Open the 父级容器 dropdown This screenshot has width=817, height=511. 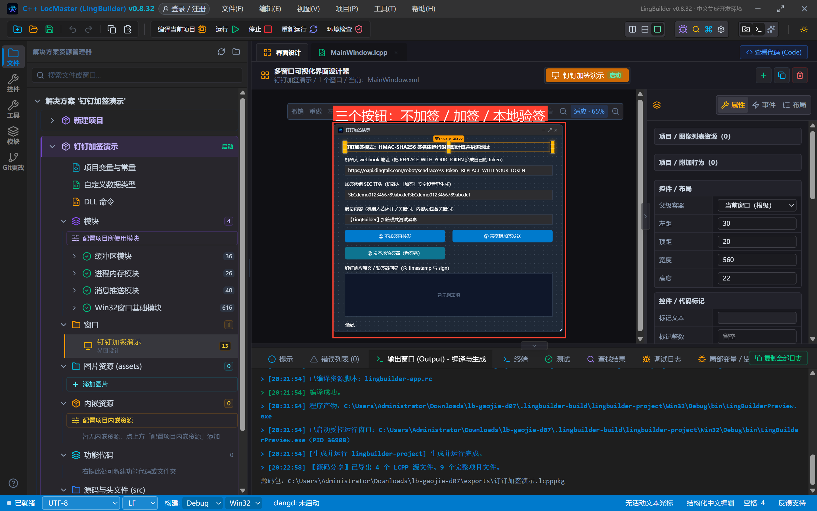pyautogui.click(x=757, y=206)
